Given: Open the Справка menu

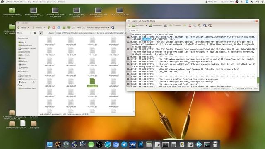Looking at the screenshot, I should [x=61, y=2].
